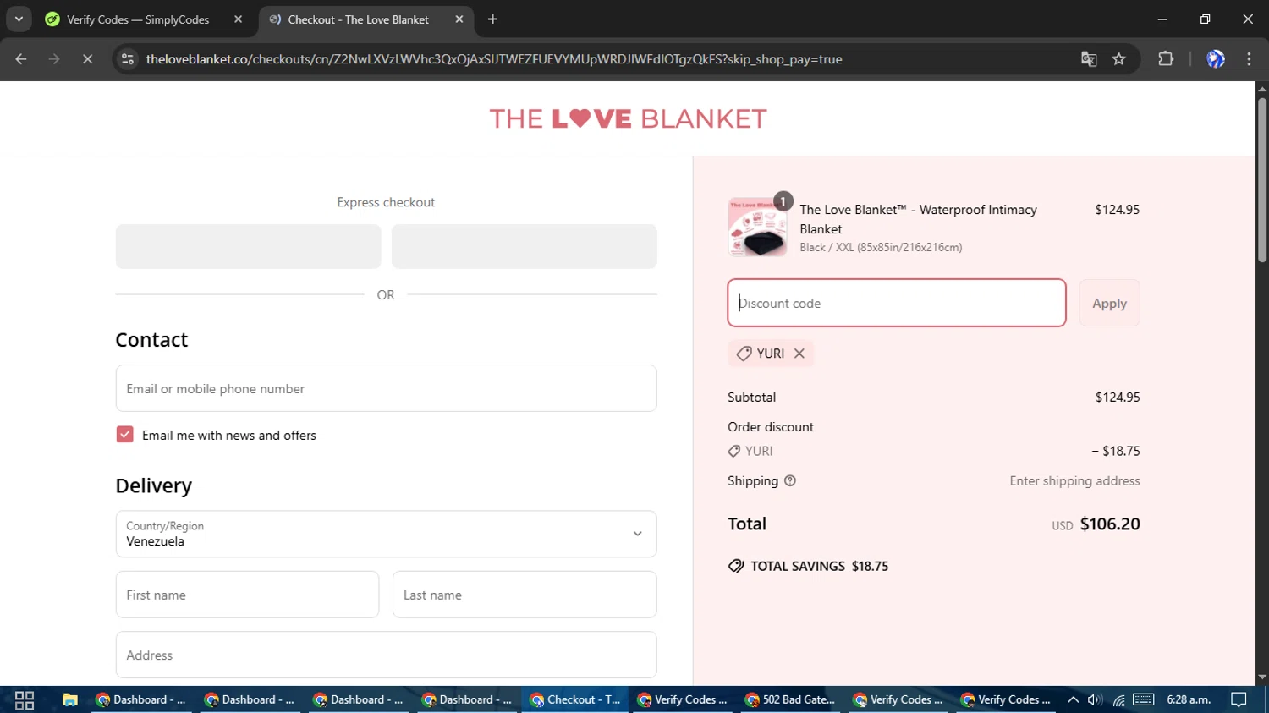The image size is (1269, 713).
Task: Click the product thumbnail image
Action: 757,228
